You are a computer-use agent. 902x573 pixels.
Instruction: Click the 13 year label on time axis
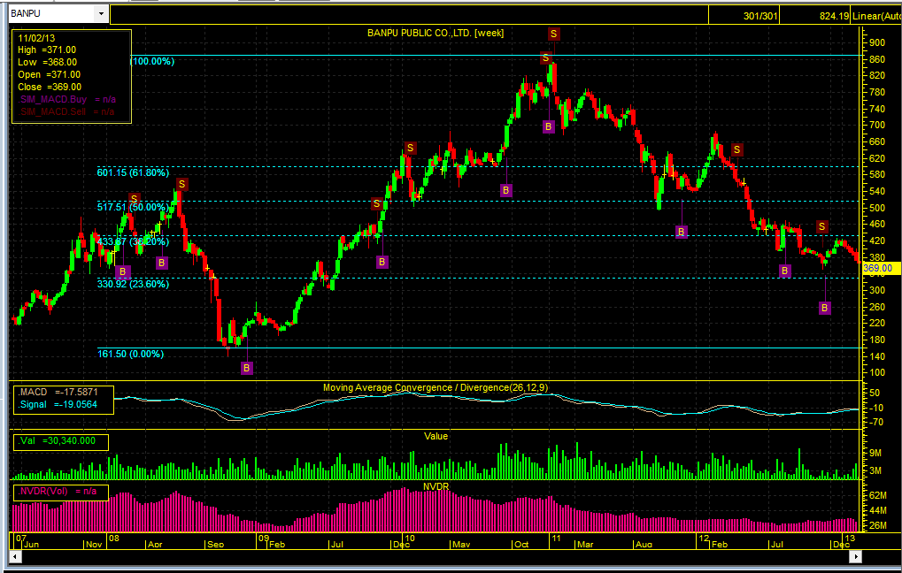[x=852, y=539]
